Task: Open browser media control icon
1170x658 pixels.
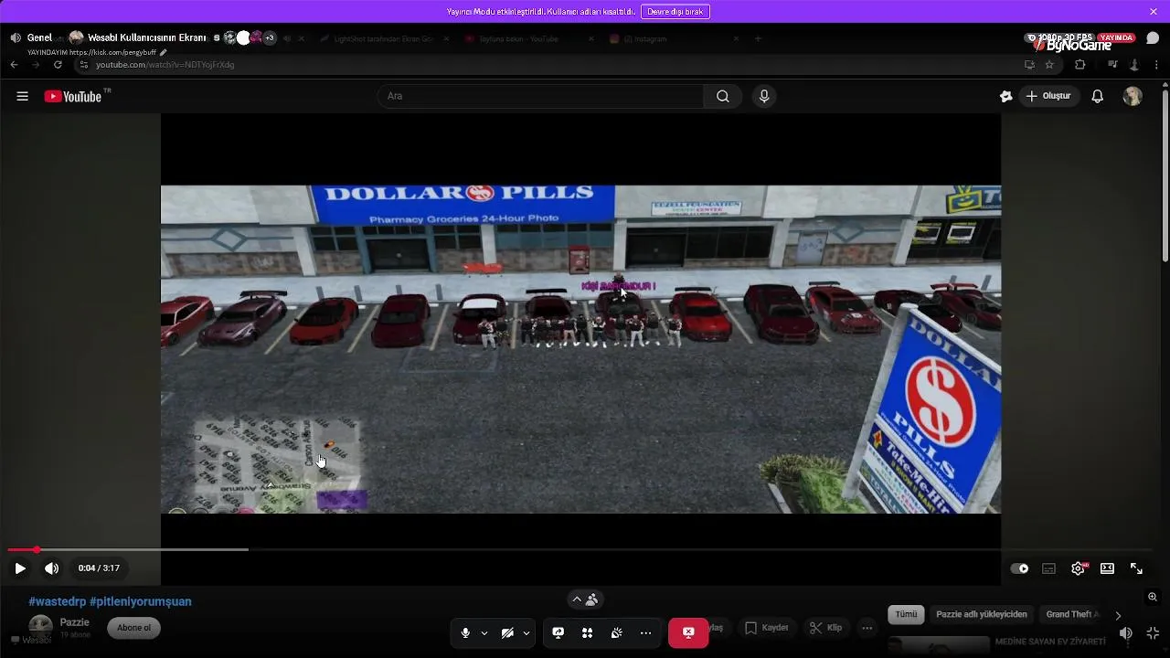Action: [x=1112, y=65]
